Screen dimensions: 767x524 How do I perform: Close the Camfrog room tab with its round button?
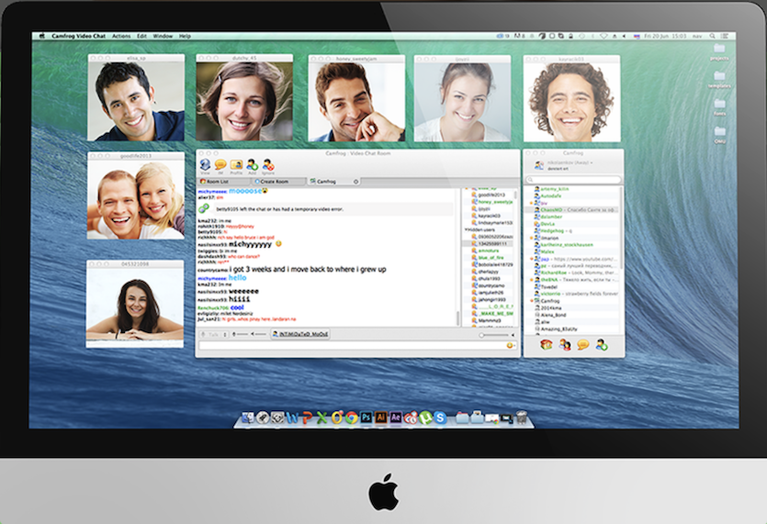355,182
